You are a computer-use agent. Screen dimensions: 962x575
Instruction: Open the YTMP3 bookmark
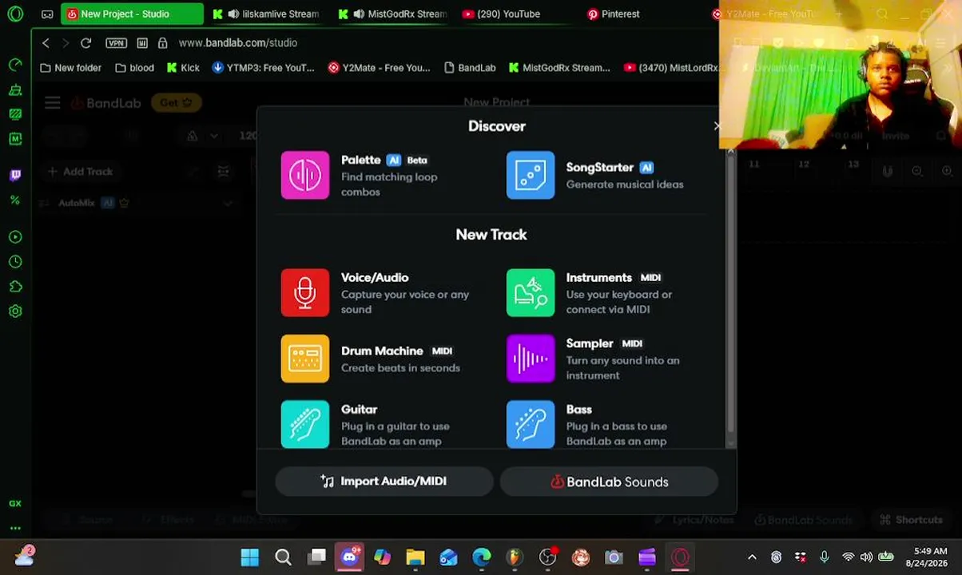click(263, 68)
